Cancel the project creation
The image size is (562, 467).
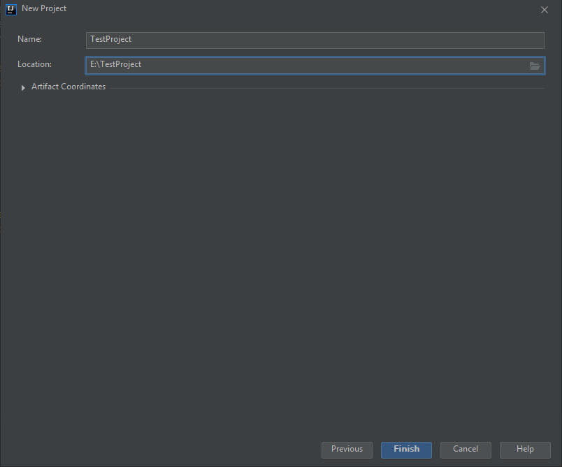pyautogui.click(x=465, y=450)
